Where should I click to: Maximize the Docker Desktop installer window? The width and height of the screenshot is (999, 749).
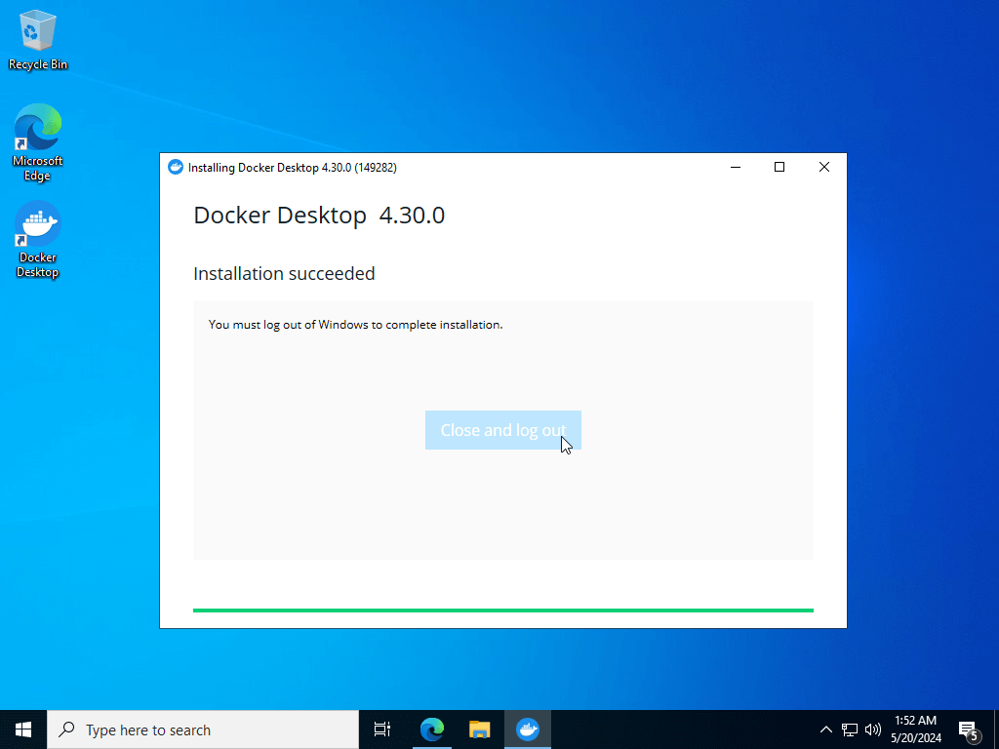[779, 167]
